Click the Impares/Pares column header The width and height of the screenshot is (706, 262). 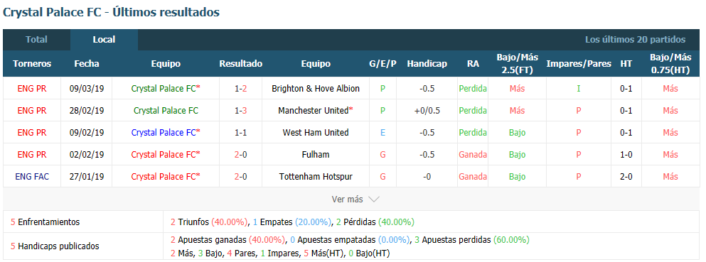(579, 64)
